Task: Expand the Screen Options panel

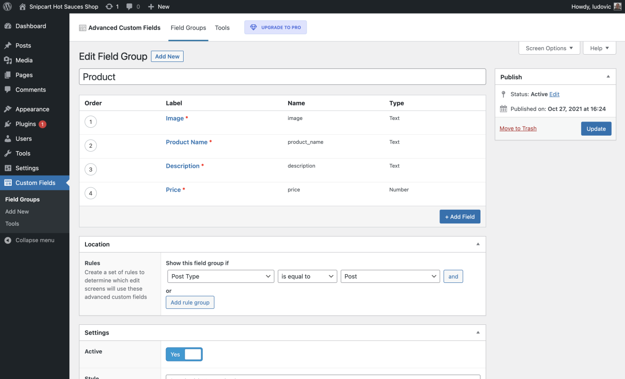Action: (x=549, y=48)
